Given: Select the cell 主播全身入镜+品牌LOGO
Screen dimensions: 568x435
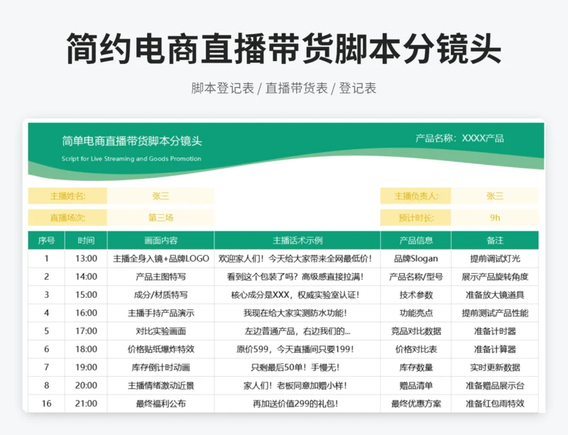Looking at the screenshot, I should pyautogui.click(x=161, y=258).
